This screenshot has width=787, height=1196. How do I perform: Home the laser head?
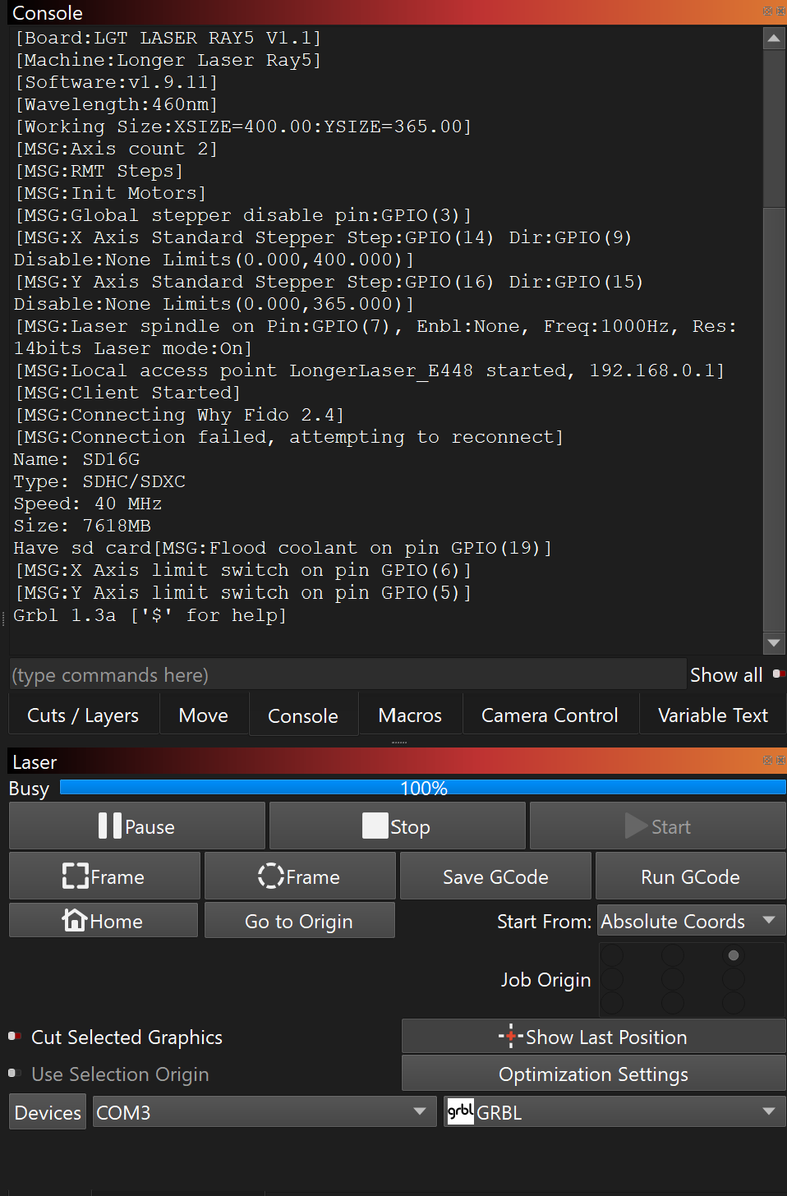[104, 921]
